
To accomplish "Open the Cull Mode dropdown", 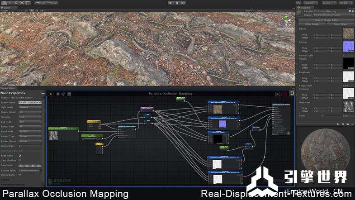I will point(30,122).
